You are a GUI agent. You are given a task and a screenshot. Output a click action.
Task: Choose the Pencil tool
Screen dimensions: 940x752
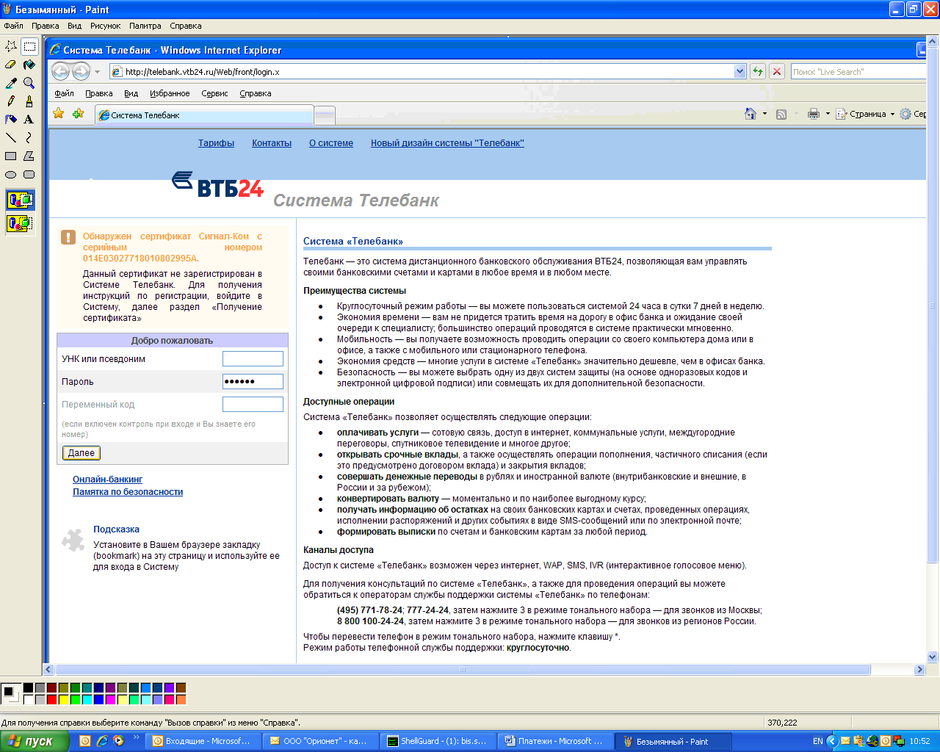[x=11, y=101]
